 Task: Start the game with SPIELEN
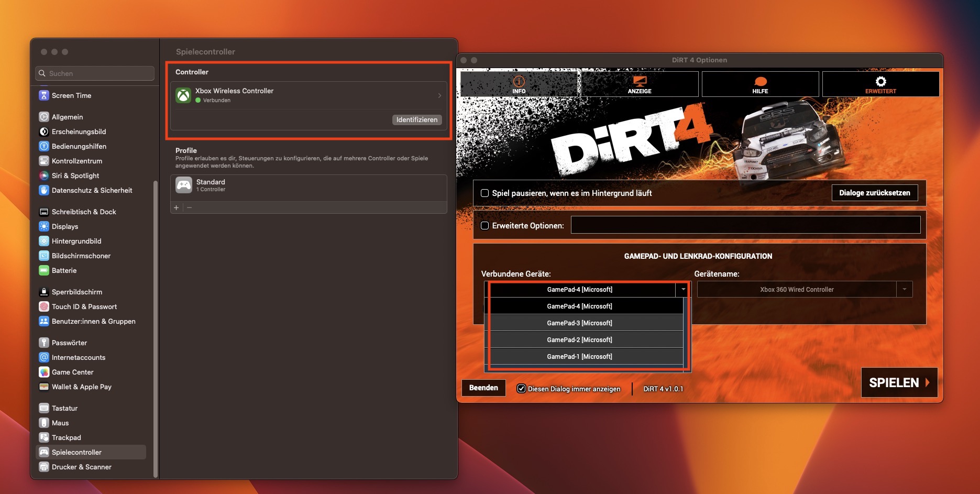tap(899, 382)
